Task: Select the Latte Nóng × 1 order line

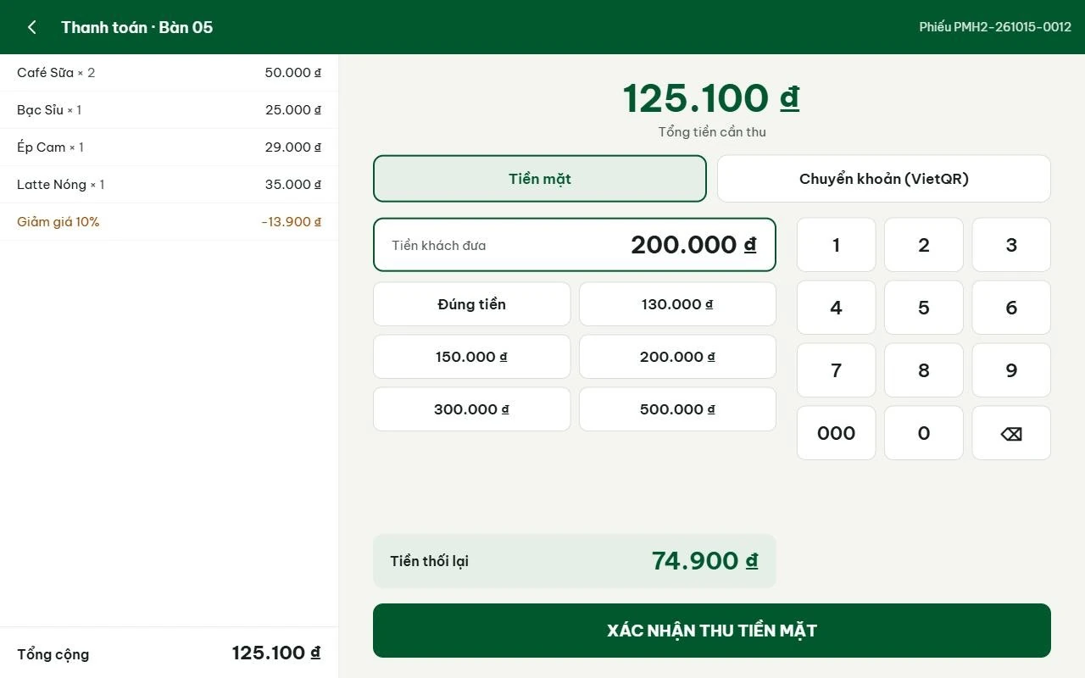Action: tap(169, 185)
